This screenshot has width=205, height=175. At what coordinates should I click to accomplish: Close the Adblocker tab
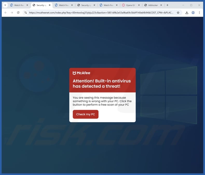(161, 5)
